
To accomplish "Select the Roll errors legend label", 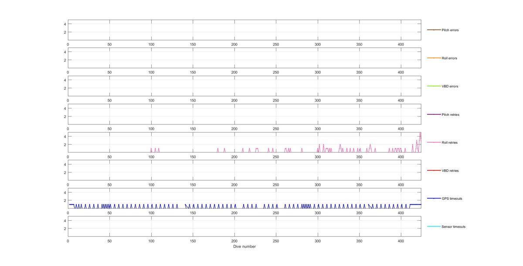I will (449, 58).
